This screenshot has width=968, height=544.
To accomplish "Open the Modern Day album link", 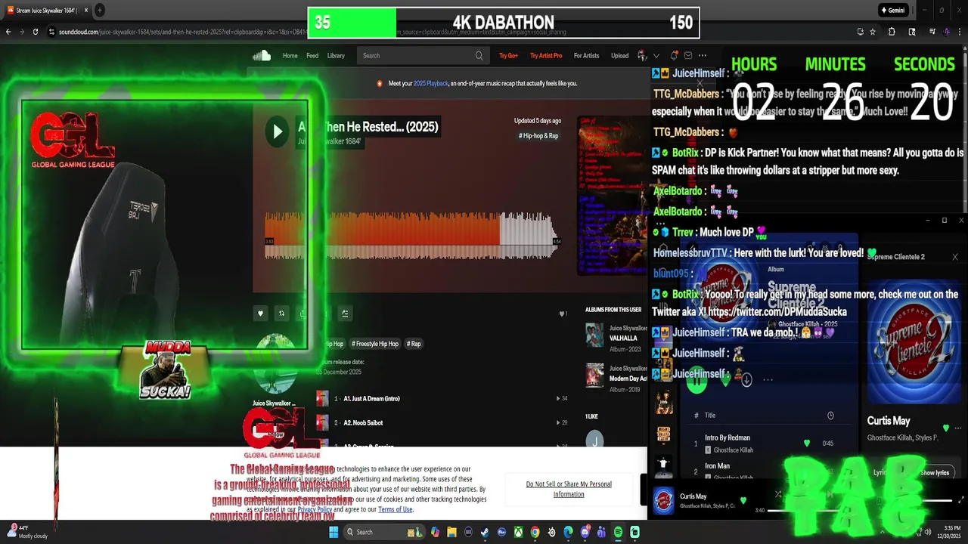I will click(x=628, y=379).
